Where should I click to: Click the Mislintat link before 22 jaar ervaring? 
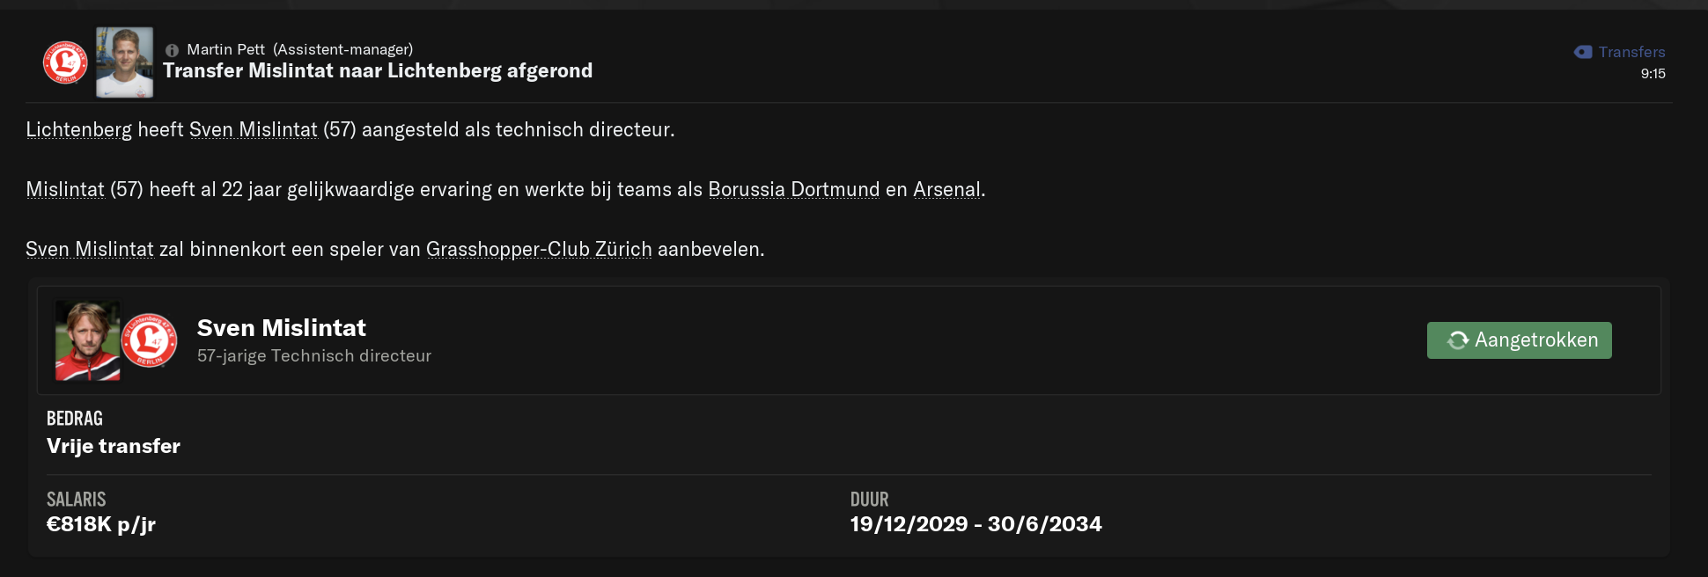pos(65,189)
